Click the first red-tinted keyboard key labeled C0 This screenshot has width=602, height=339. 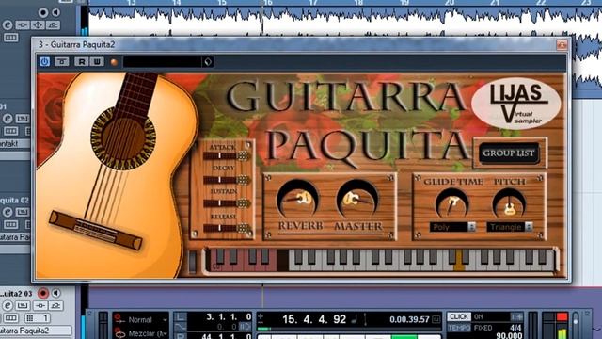click(216, 266)
